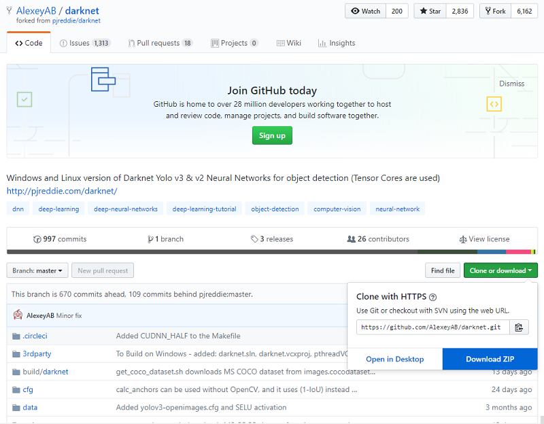Click the cfg folder icon
This screenshot has width=544, height=424.
pyautogui.click(x=16, y=389)
